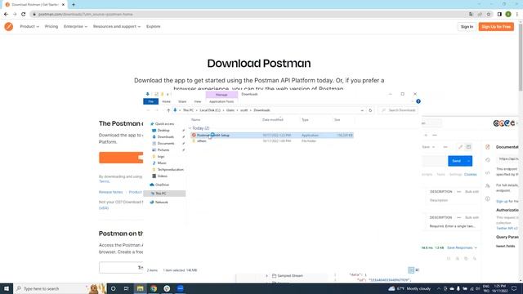Open a new browser tab
This screenshot has width=523, height=294.
click(x=74, y=5)
